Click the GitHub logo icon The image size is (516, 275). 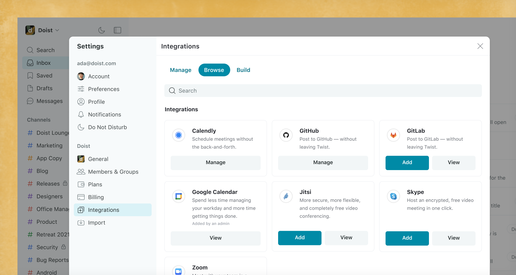[286, 135]
